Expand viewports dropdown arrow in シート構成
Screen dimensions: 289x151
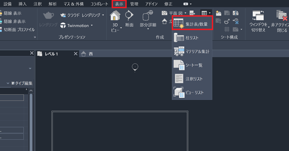pyautogui.click(x=241, y=29)
